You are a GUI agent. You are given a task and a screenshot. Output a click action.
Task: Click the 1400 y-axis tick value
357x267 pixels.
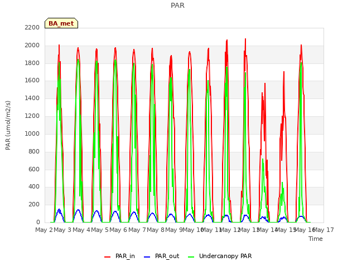pos(32,98)
